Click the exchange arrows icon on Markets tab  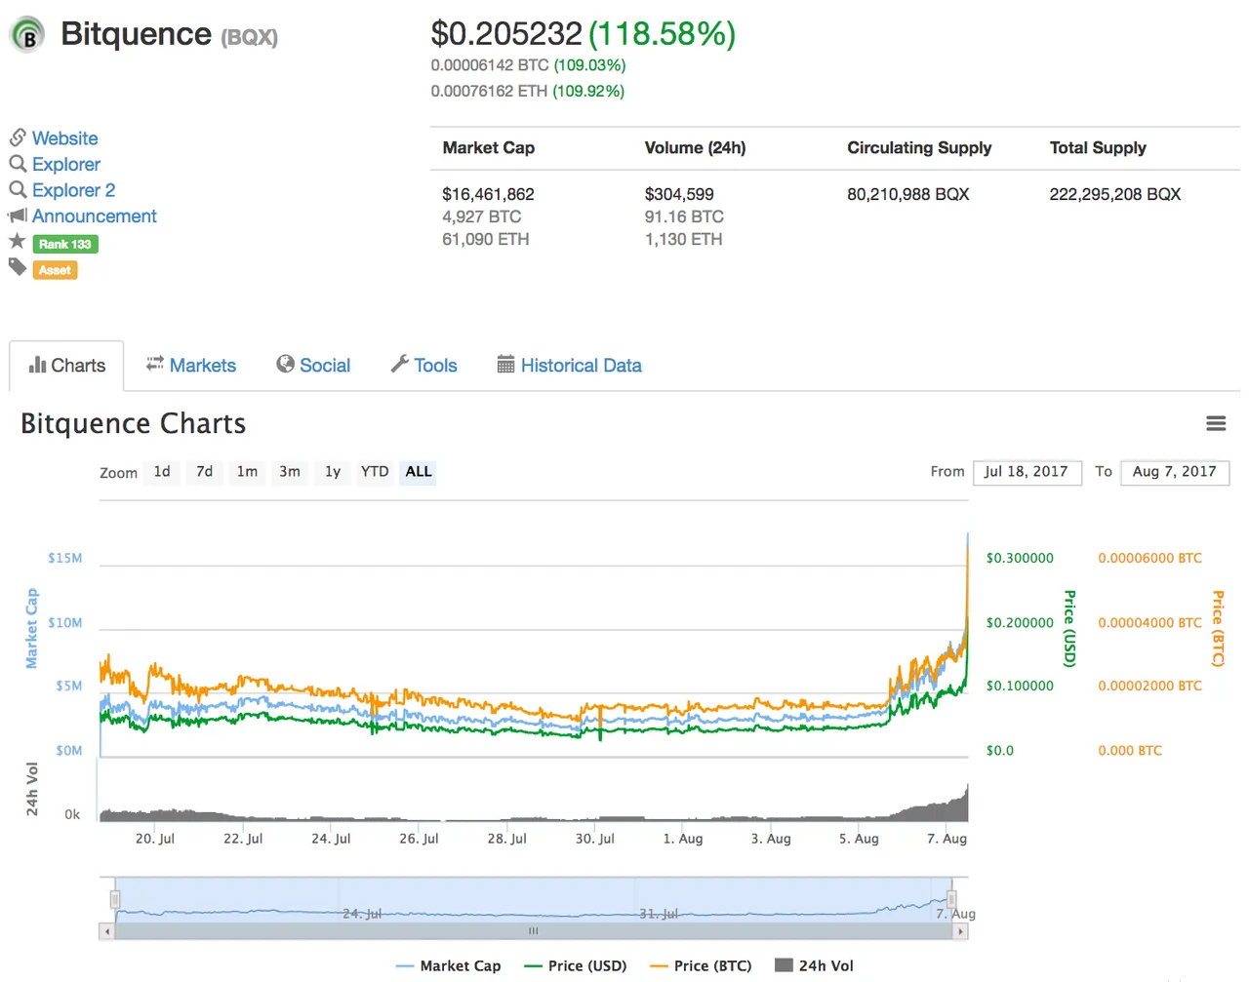coord(155,364)
